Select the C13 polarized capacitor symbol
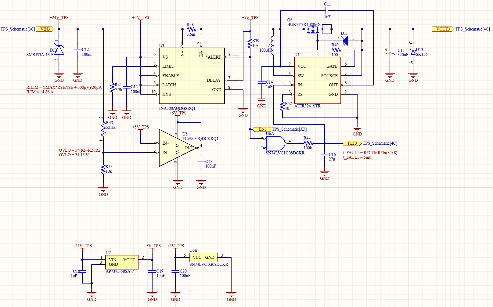Image resolution: width=493 pixels, height=307 pixels. coord(390,52)
